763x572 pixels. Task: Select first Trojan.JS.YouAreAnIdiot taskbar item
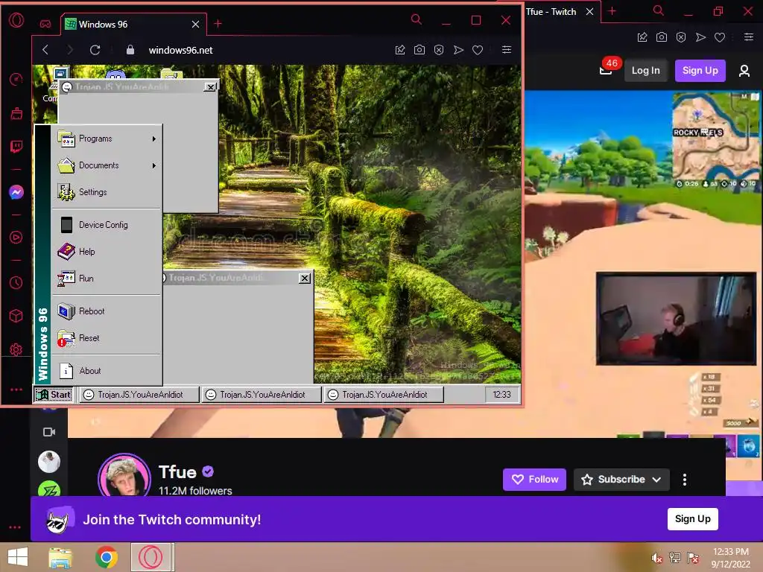(139, 395)
